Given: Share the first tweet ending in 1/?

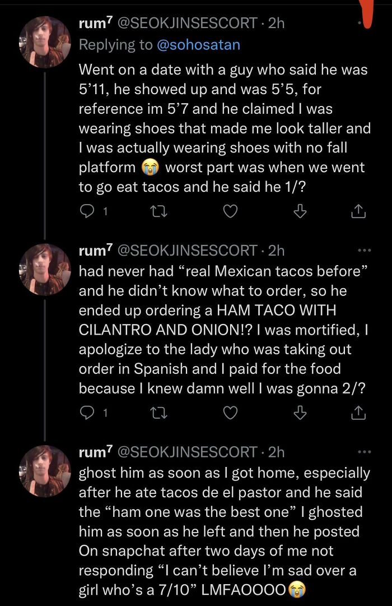Looking at the screenshot, I should tap(358, 211).
